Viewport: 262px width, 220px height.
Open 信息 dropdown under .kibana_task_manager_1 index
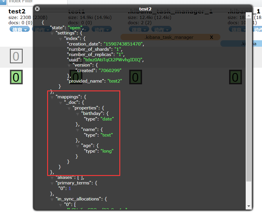pyautogui.click(x=139, y=29)
